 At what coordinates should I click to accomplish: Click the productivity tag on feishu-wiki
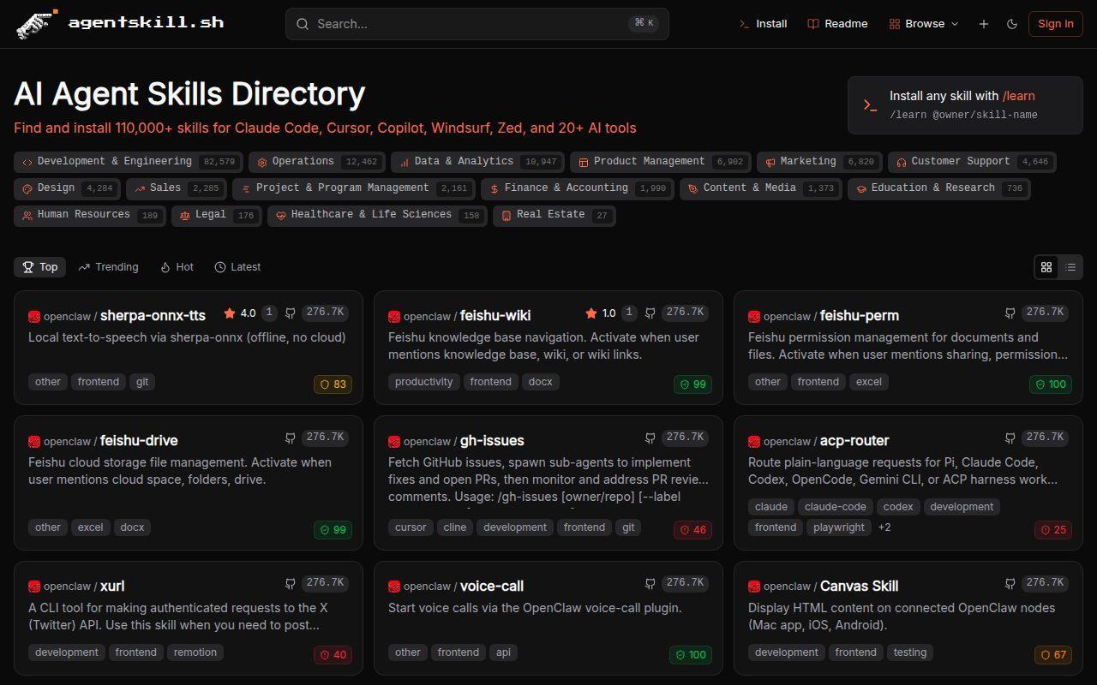(423, 382)
